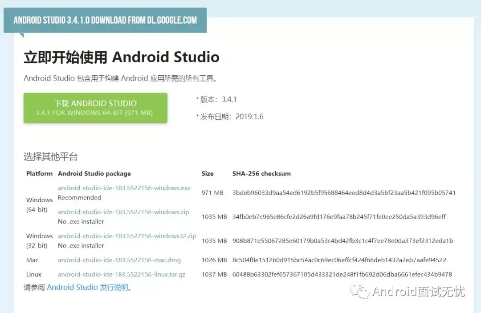The height and width of the screenshot is (313, 481).
Task: Open android-studio-ide-183.5522156-windows.zip link
Action: pos(123,212)
